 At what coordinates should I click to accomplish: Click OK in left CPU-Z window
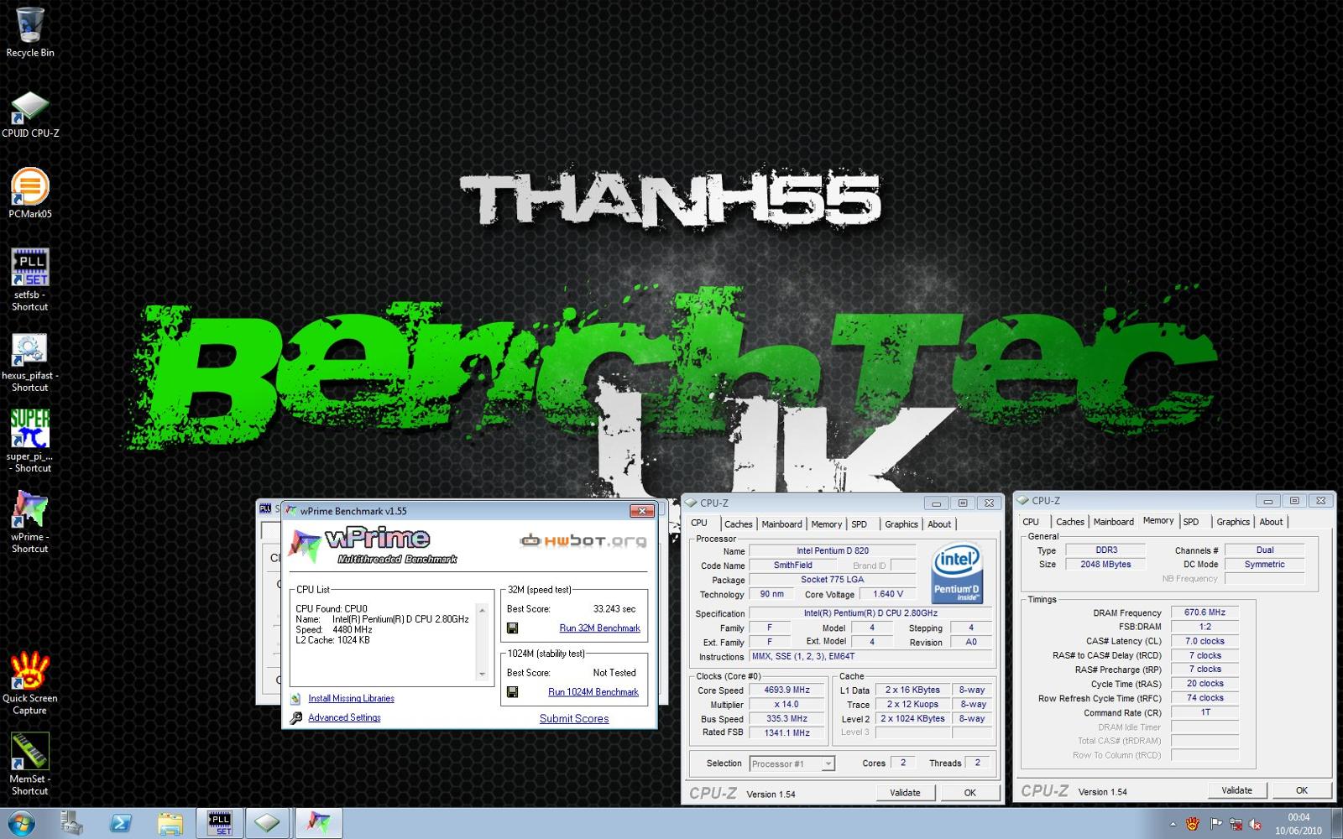coord(969,793)
